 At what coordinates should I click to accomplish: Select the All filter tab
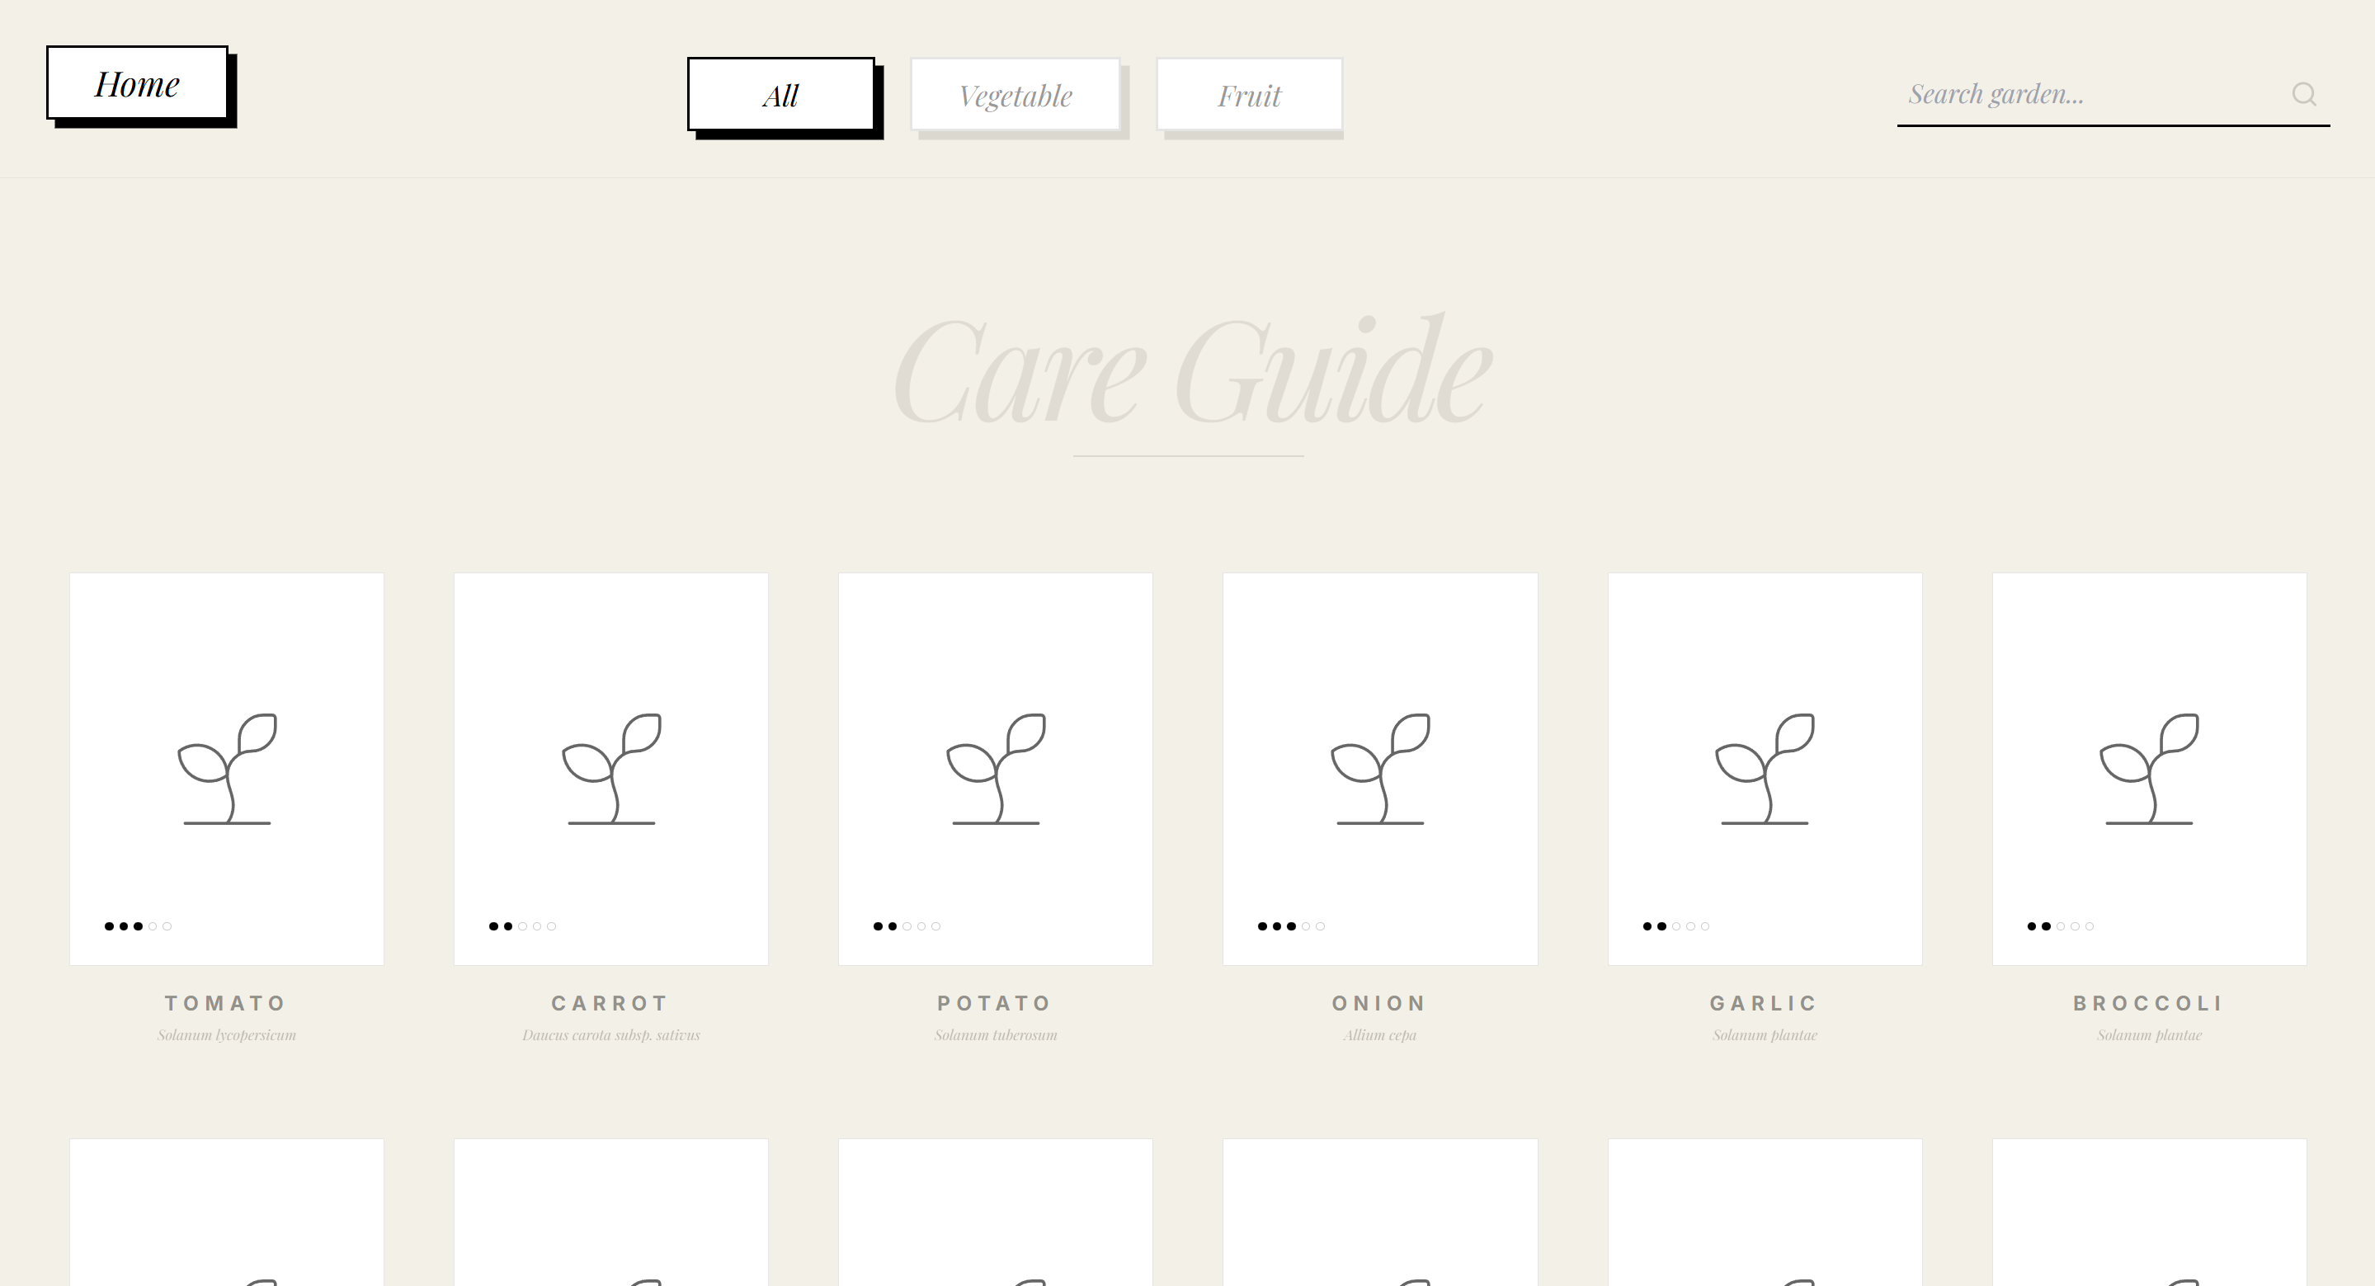[781, 94]
